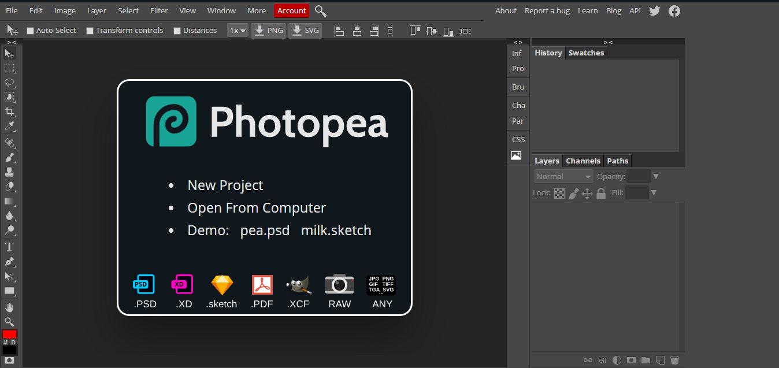This screenshot has height=368, width=779.
Task: Select the Gradient tool
Action: (x=9, y=202)
